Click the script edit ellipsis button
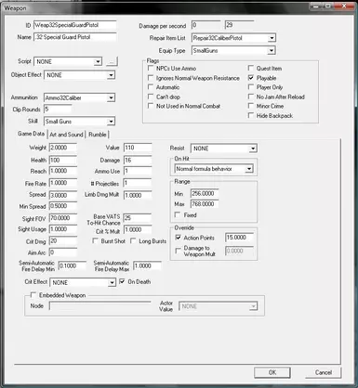 [112, 61]
